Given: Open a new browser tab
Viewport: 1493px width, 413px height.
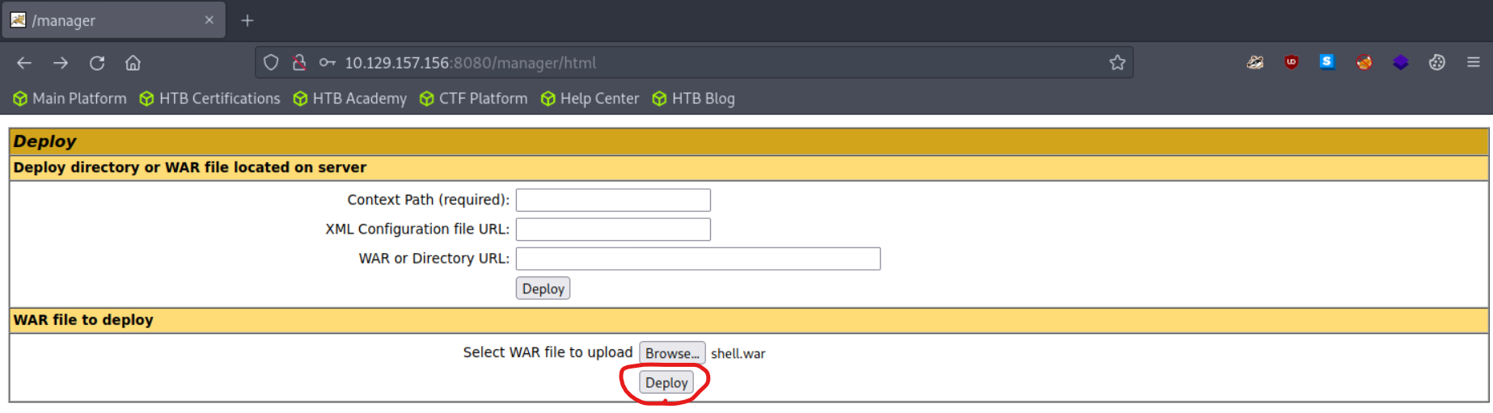Looking at the screenshot, I should click(x=247, y=20).
